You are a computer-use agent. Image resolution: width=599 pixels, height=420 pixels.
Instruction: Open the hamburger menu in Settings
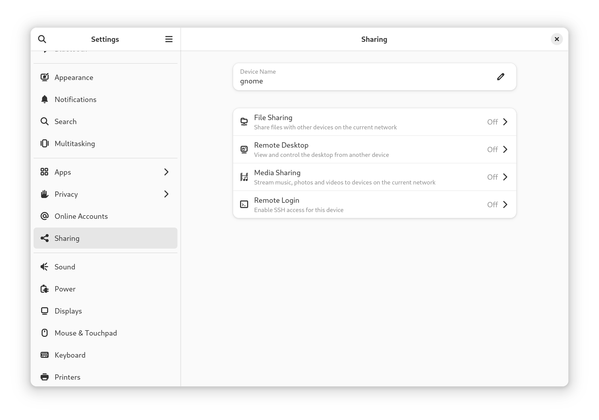coord(169,39)
